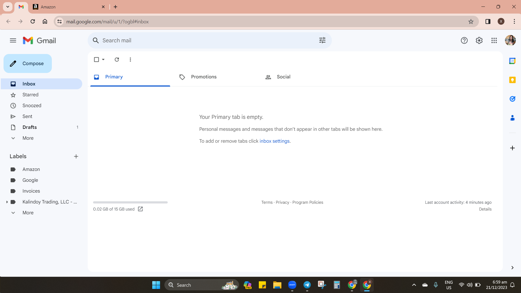Open the Windows Start menu
Image resolution: width=521 pixels, height=293 pixels.
156,285
